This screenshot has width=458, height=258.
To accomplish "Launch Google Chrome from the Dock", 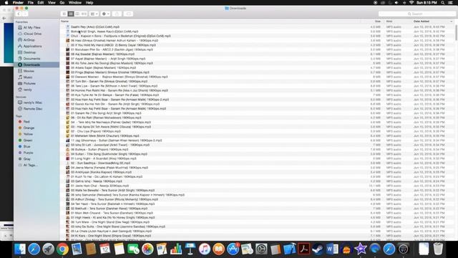I will click(x=62, y=249).
